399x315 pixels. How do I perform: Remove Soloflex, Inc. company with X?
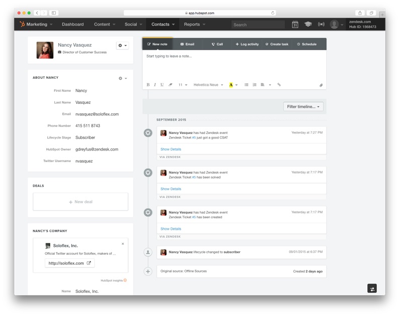[x=123, y=244]
